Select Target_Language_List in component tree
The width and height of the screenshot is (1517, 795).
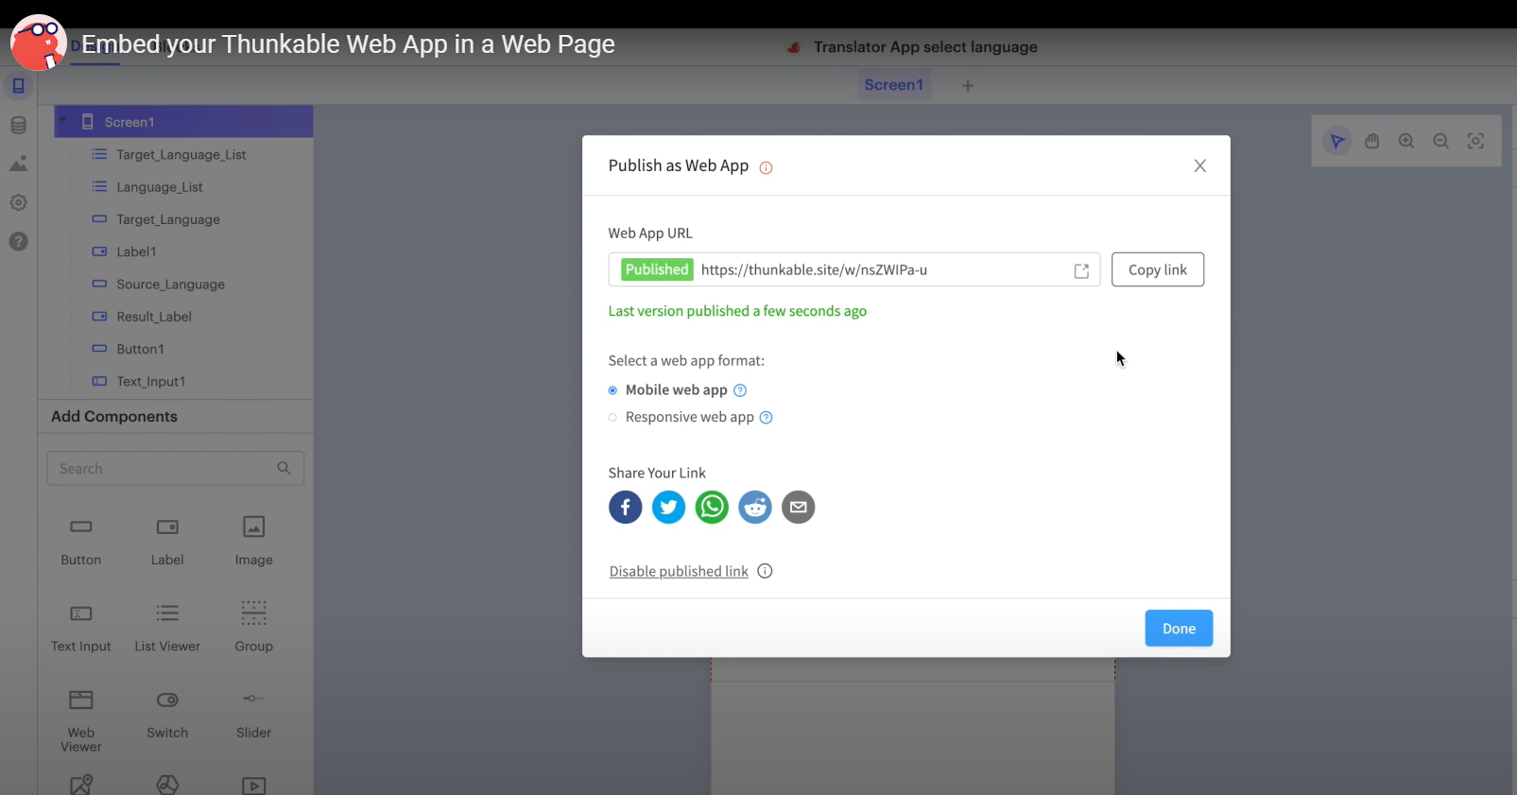click(183, 154)
